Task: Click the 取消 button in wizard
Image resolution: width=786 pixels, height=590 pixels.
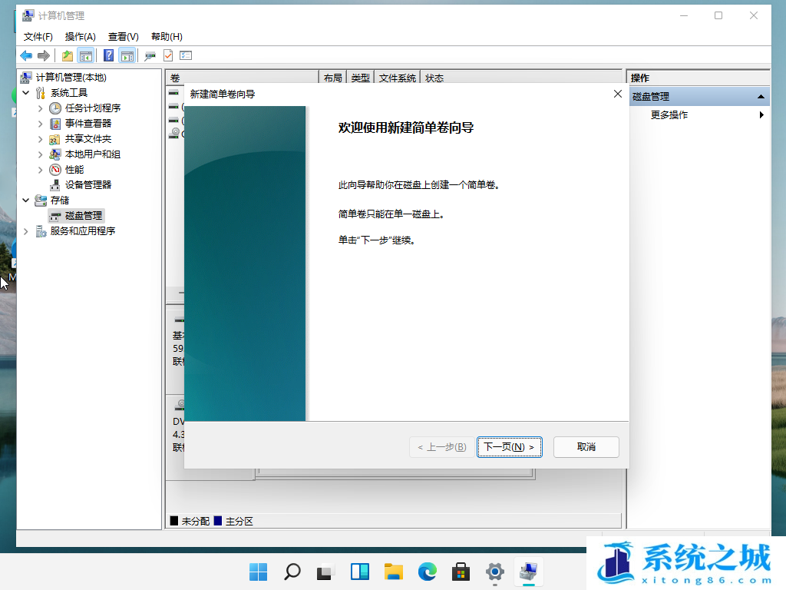Action: pyautogui.click(x=586, y=447)
